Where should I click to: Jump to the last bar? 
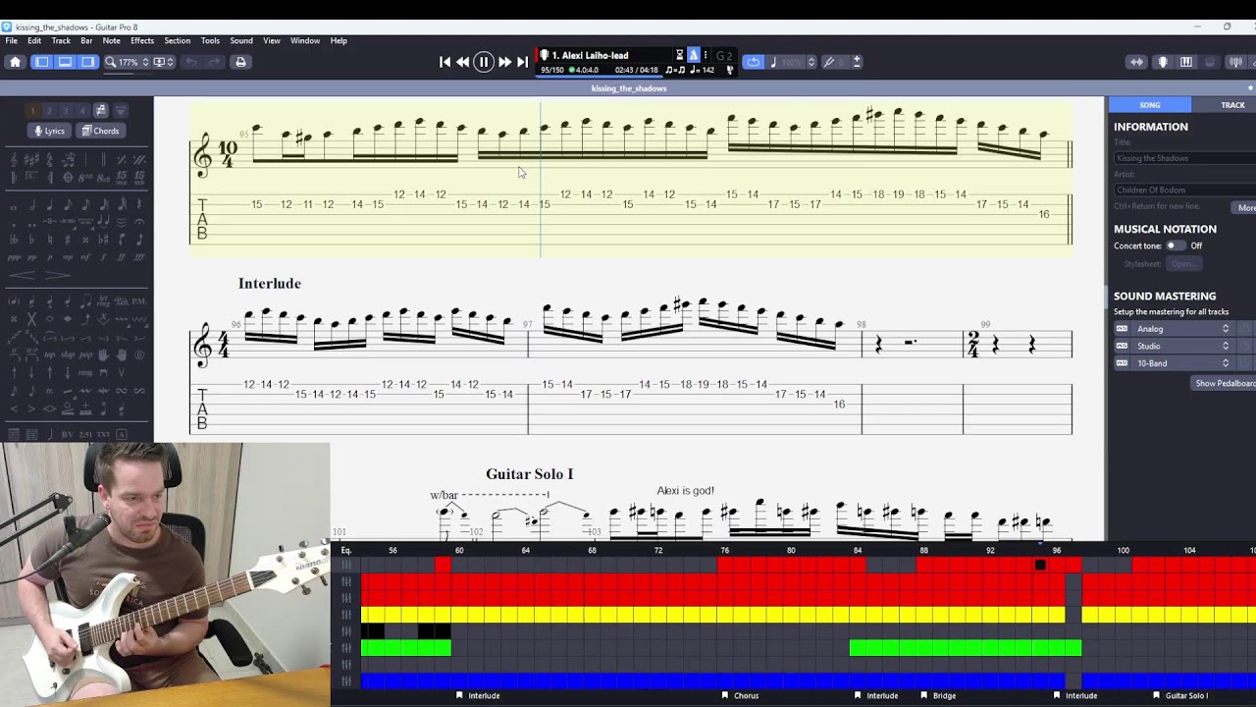tap(522, 62)
